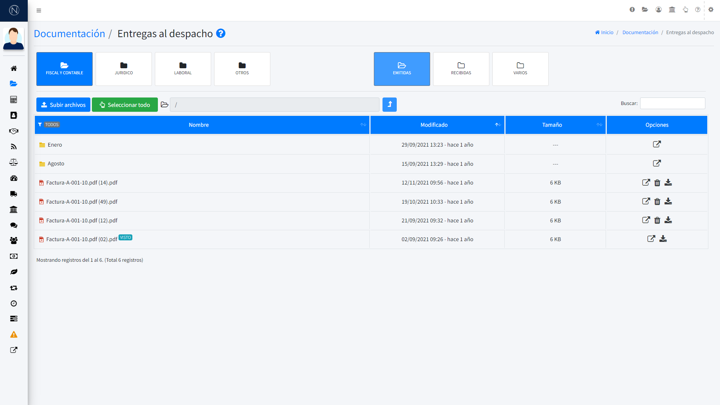720x405 pixels.
Task: Click the settings gear in top bar
Action: [x=711, y=10]
